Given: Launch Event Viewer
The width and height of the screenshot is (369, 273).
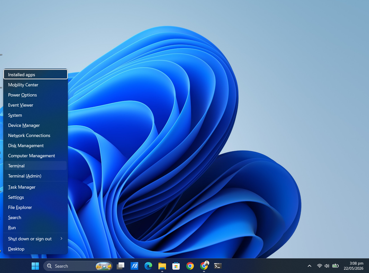Looking at the screenshot, I should click(35, 105).
